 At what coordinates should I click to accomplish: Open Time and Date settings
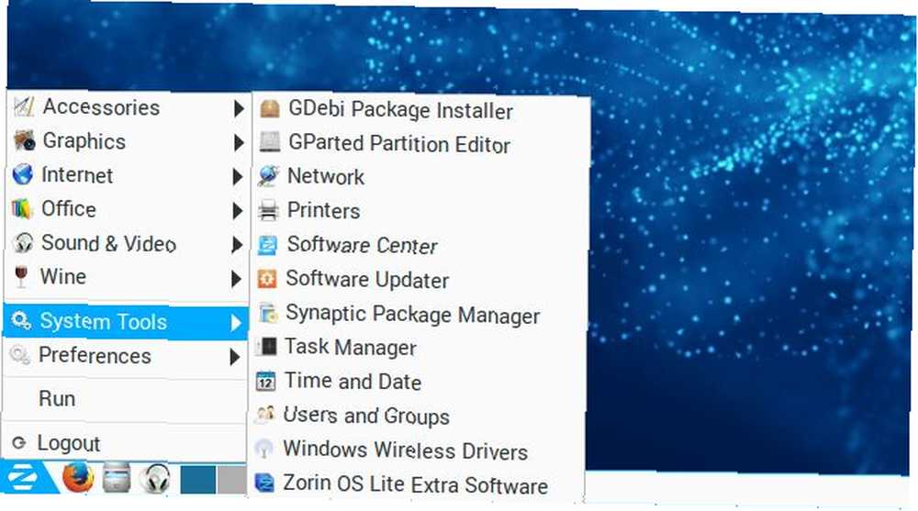(416, 382)
